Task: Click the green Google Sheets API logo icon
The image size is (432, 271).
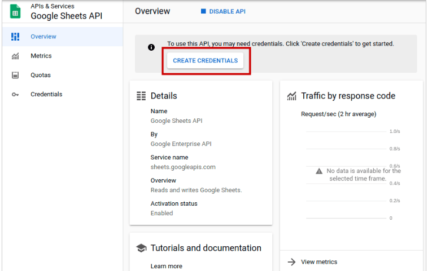Action: tap(15, 11)
